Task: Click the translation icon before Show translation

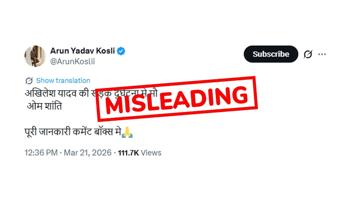Action: tap(29, 80)
